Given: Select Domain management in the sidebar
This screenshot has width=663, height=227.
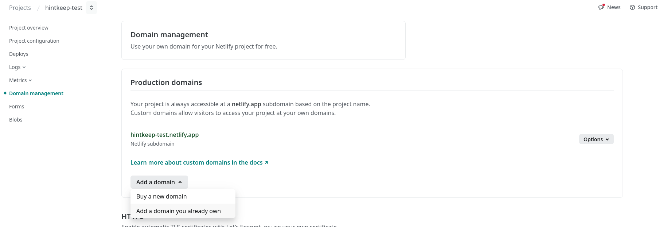Looking at the screenshot, I should pos(36,93).
